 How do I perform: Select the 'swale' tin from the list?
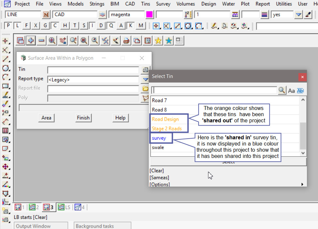pos(158,147)
